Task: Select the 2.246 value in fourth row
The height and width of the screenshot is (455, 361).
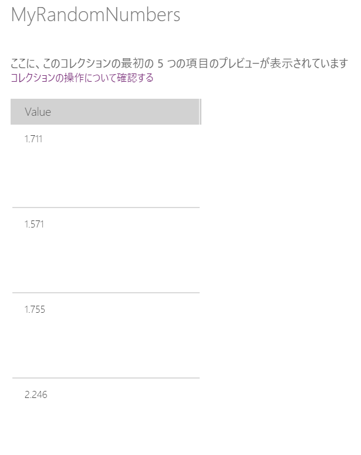Action: coord(36,394)
